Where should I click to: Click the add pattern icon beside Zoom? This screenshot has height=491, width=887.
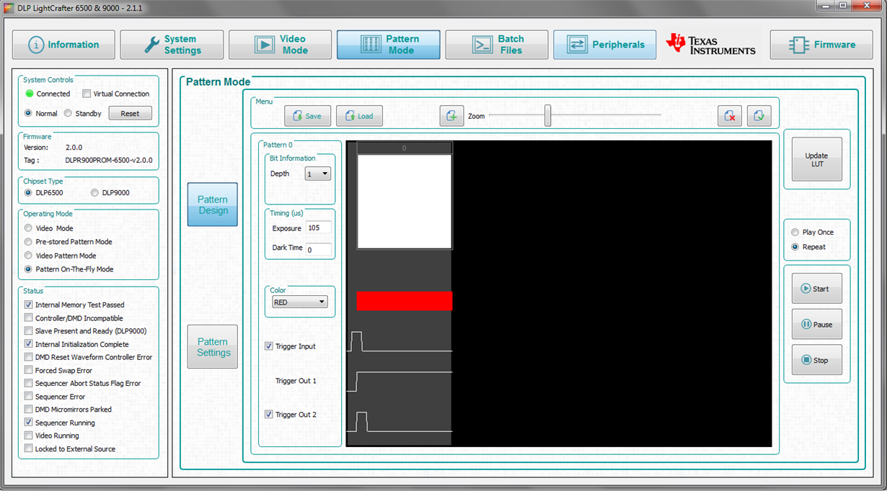[x=451, y=116]
